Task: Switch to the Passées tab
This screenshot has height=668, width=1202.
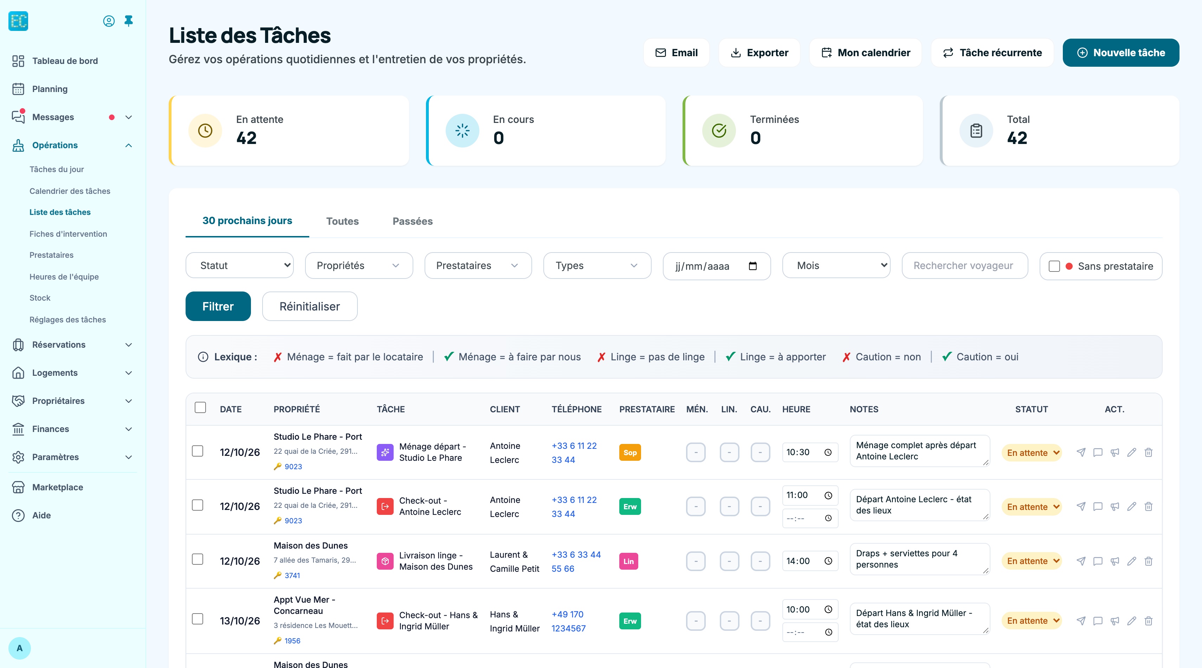Action: point(413,221)
